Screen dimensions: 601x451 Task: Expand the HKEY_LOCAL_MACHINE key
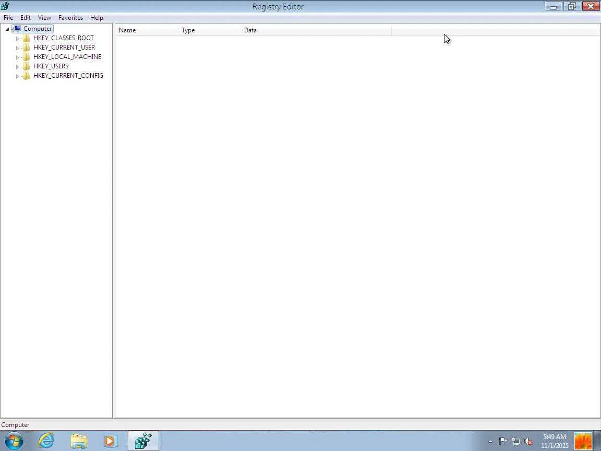(x=17, y=57)
